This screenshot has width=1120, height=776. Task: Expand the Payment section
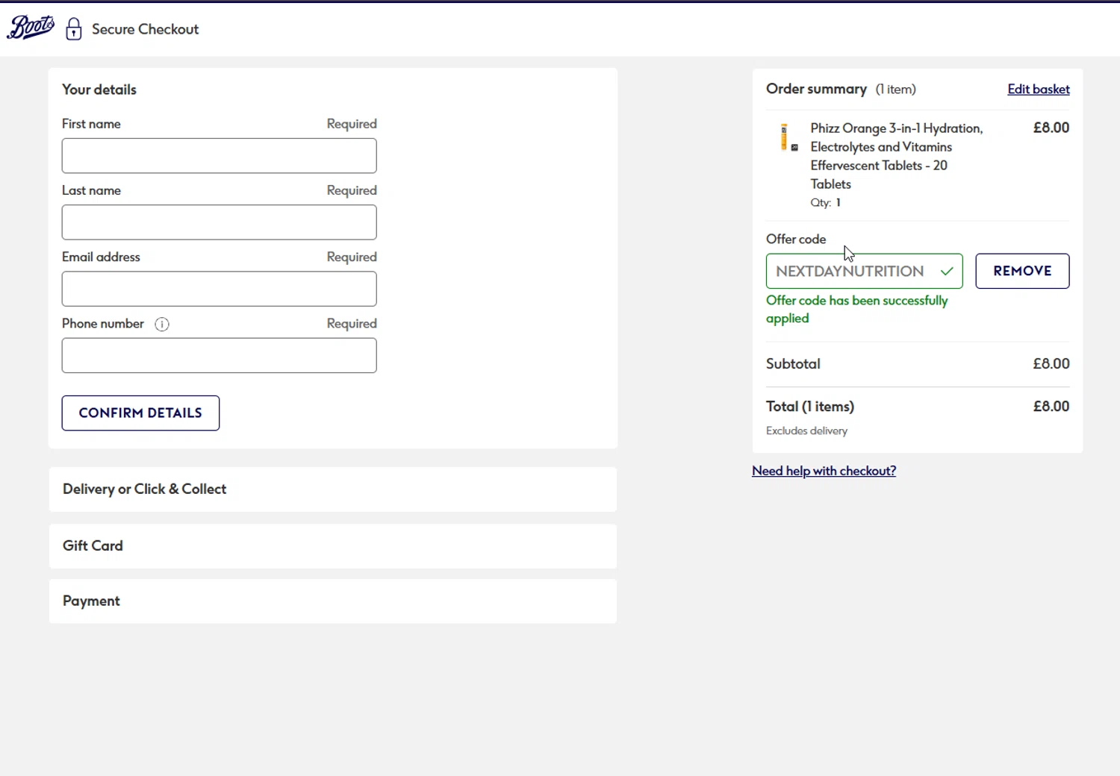click(x=333, y=601)
